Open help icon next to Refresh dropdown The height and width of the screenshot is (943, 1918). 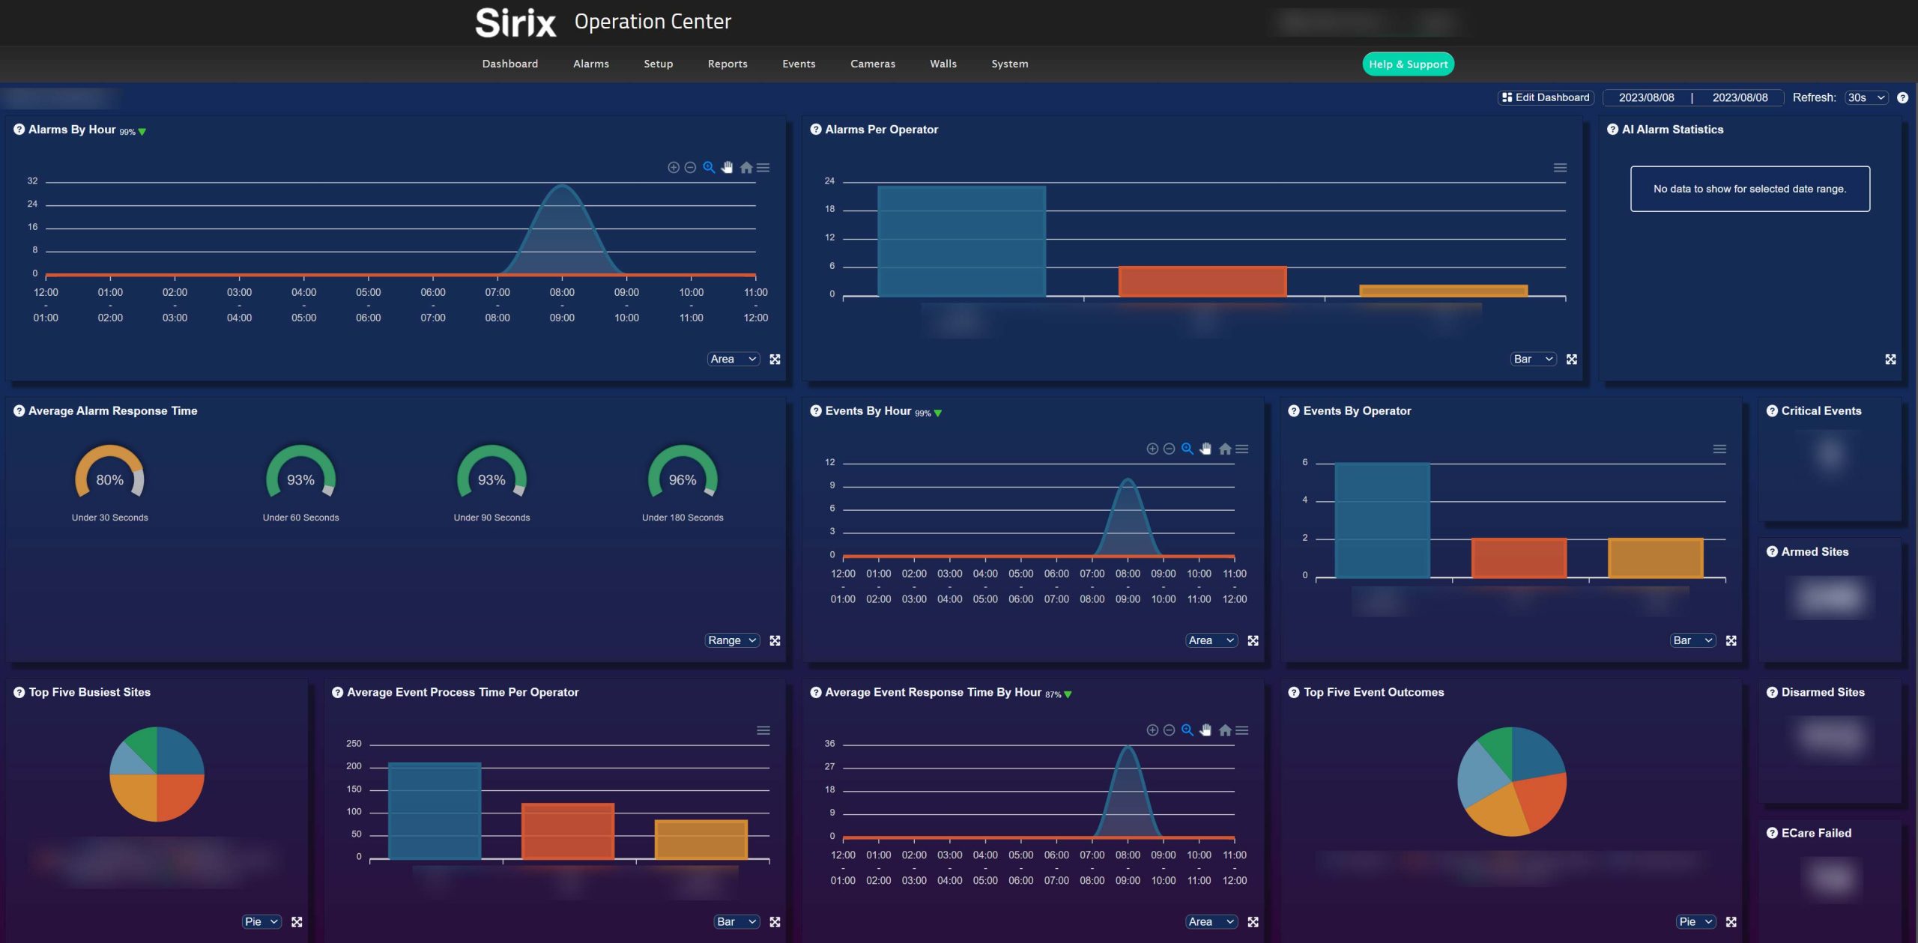point(1902,98)
